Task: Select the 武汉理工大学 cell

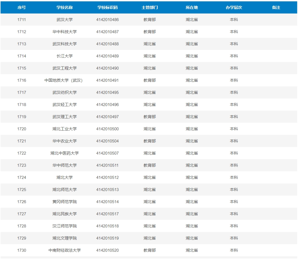Action: point(64,117)
